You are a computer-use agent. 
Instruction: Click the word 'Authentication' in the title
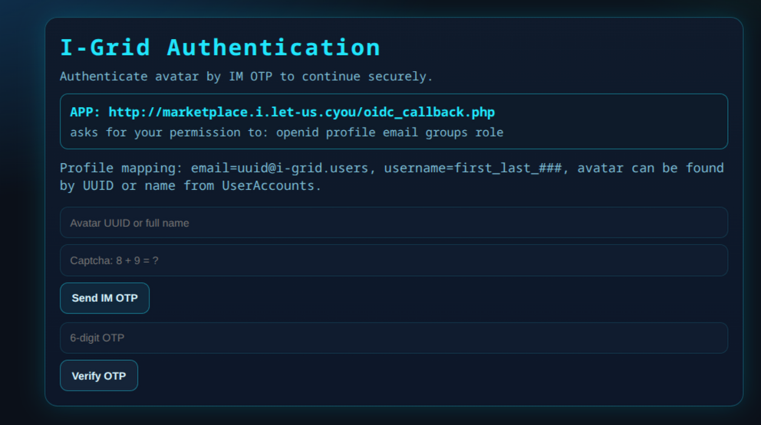(273, 47)
